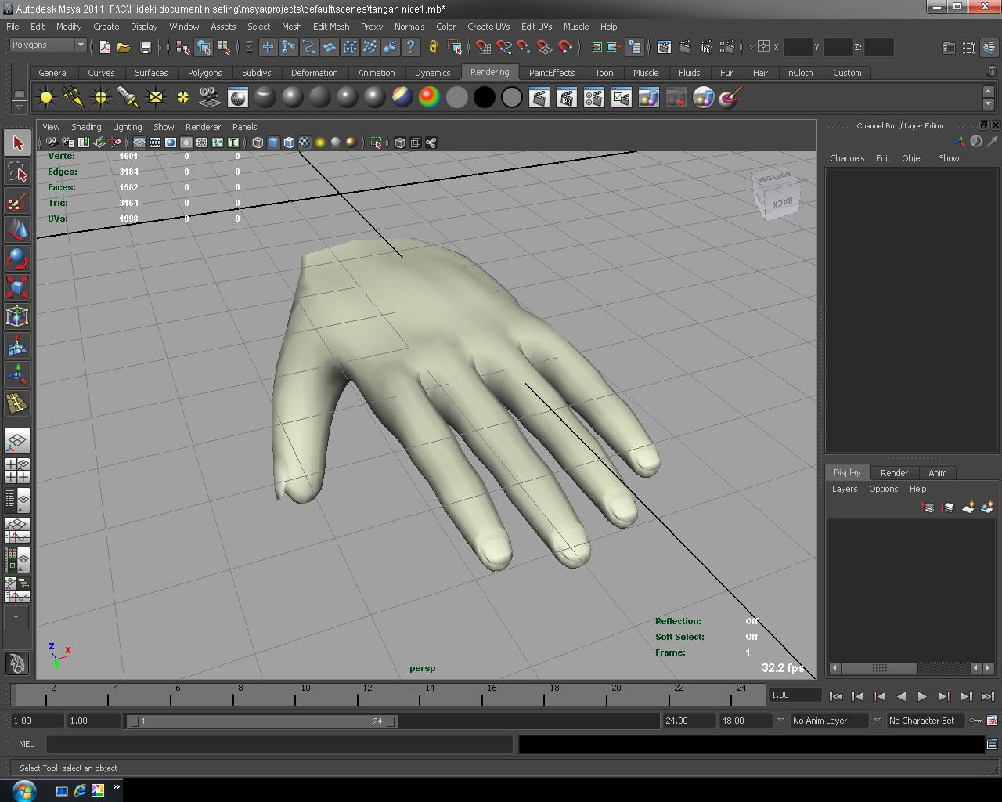The image size is (1002, 802).
Task: Pick the Lasso selection tool
Action: 16,172
